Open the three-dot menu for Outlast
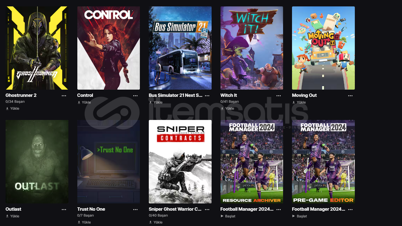 tap(64, 209)
